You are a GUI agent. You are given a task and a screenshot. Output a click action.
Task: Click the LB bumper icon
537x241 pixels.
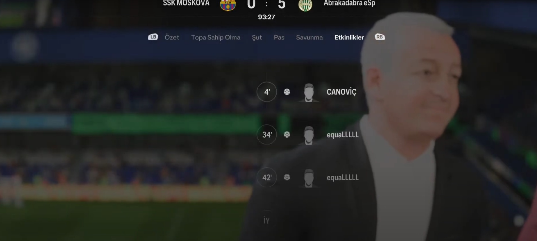pos(153,37)
